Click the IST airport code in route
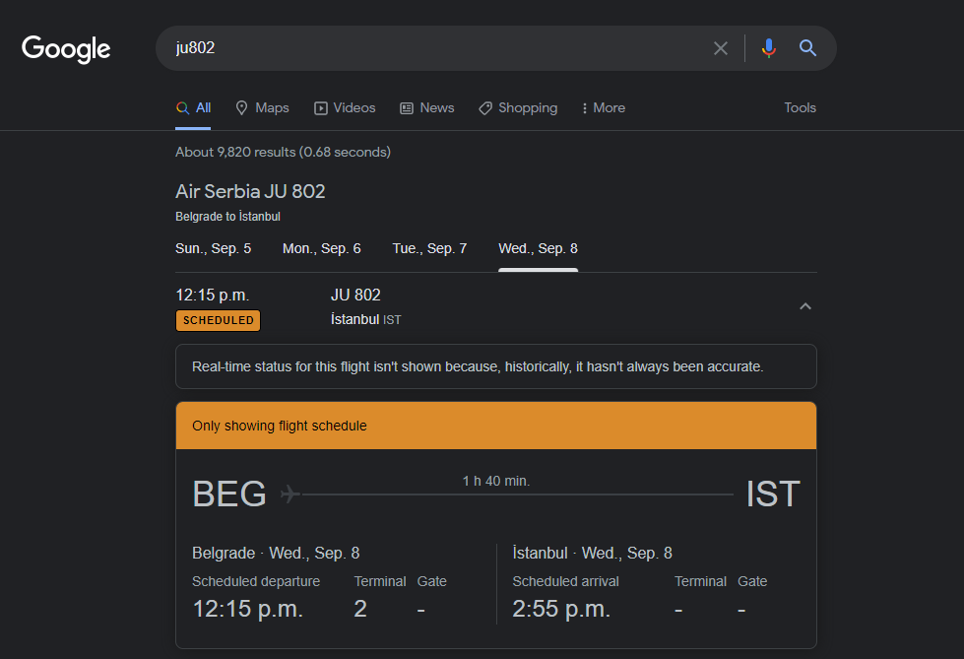This screenshot has width=964, height=659. click(x=773, y=494)
